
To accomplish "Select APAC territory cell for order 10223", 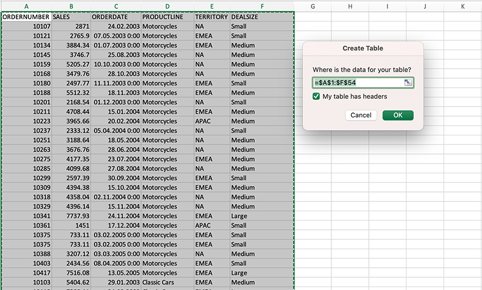I will pos(211,121).
